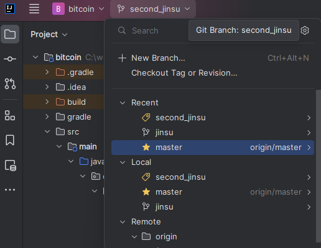Select the gradle folder row
This screenshot has height=248, width=321.
[64, 117]
